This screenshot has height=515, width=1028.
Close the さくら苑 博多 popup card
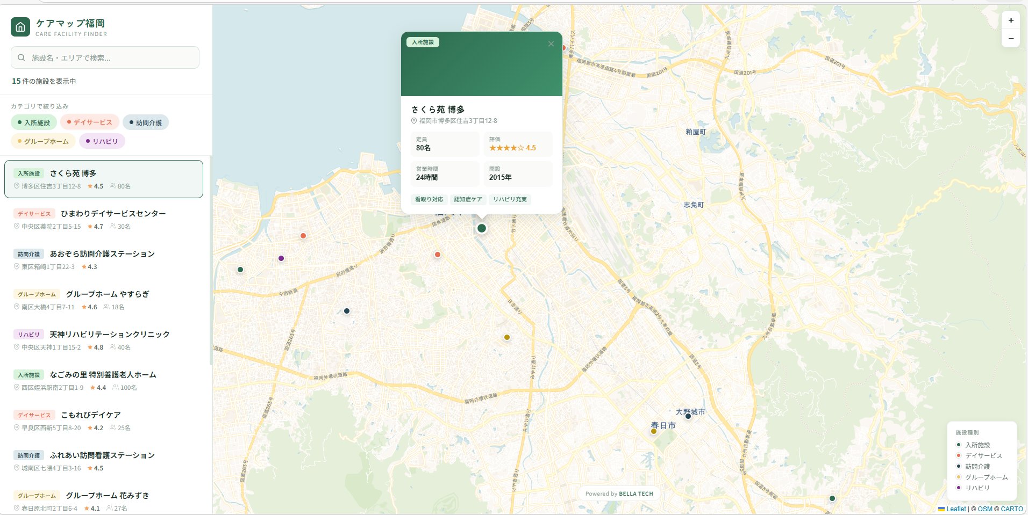tap(551, 44)
